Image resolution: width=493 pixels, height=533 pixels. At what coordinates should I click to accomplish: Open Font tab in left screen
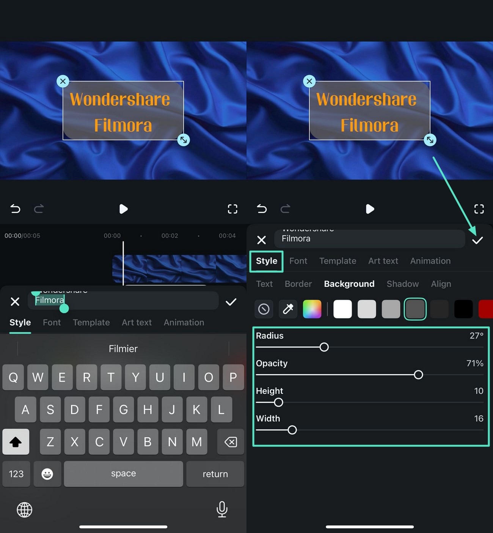(x=52, y=322)
